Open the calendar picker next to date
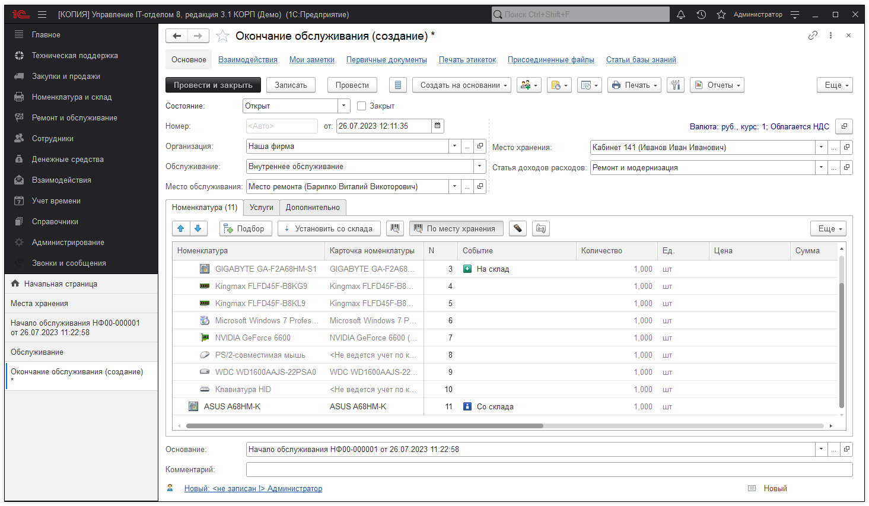 (437, 126)
